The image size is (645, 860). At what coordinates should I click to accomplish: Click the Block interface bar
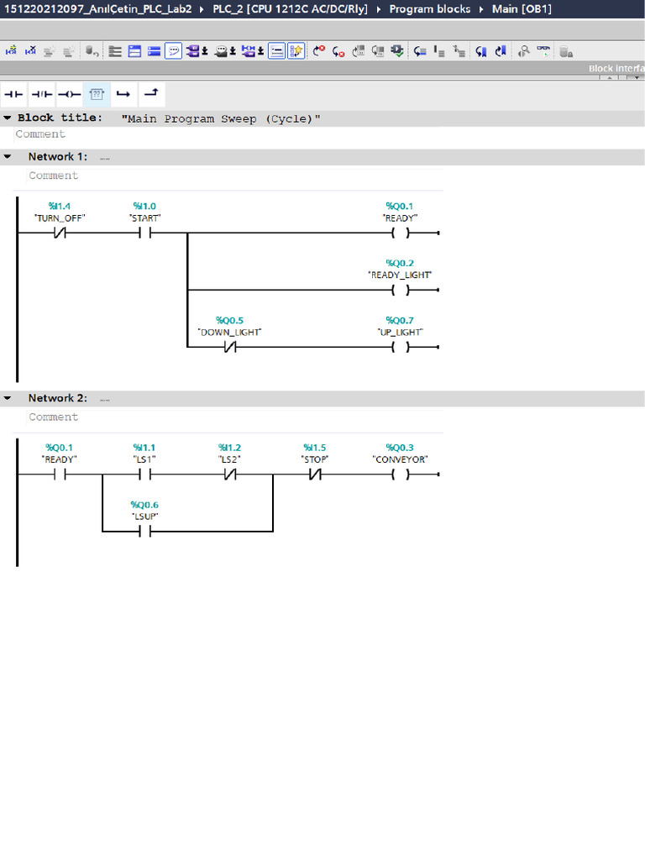click(x=322, y=69)
